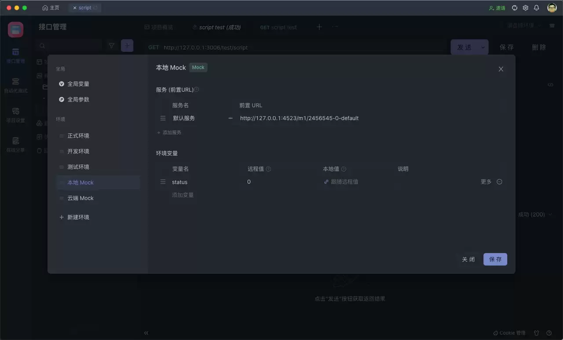Click the dialog's 保存 button

click(495, 259)
